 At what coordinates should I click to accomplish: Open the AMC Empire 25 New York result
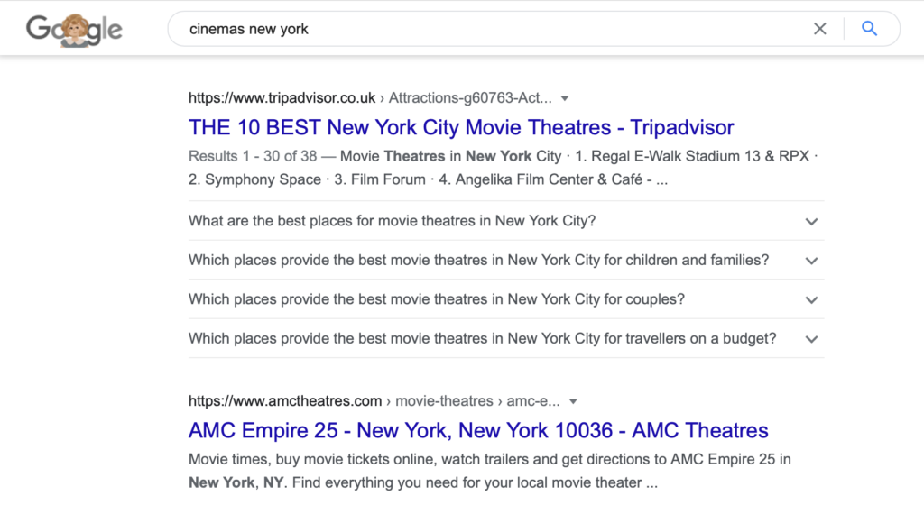coord(478,431)
